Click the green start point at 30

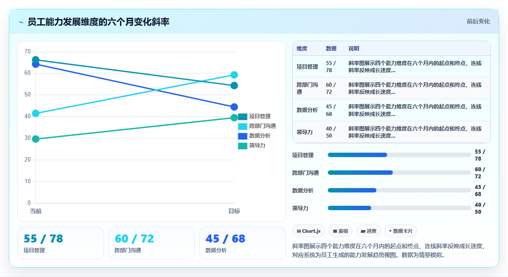pos(35,139)
